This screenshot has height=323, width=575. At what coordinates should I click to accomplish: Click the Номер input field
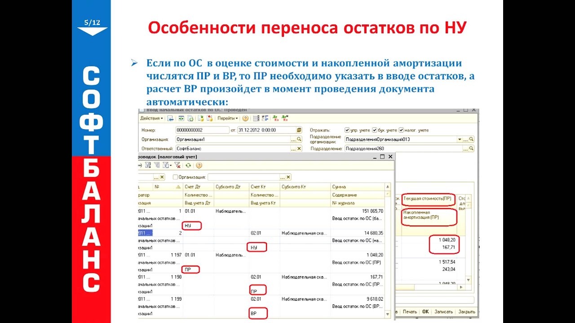point(203,130)
